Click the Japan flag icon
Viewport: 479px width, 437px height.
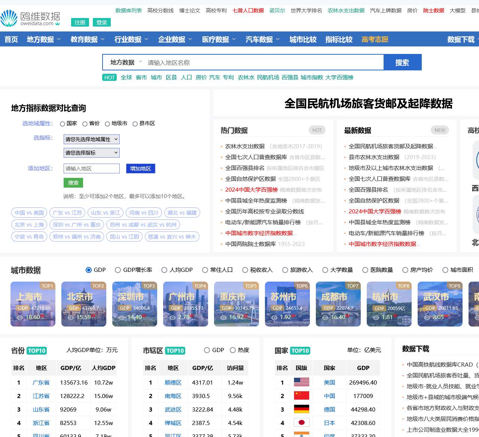[x=301, y=423]
